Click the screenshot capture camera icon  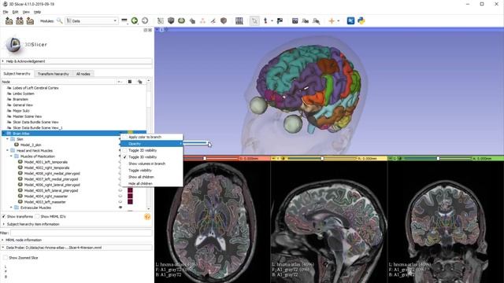coord(295,21)
